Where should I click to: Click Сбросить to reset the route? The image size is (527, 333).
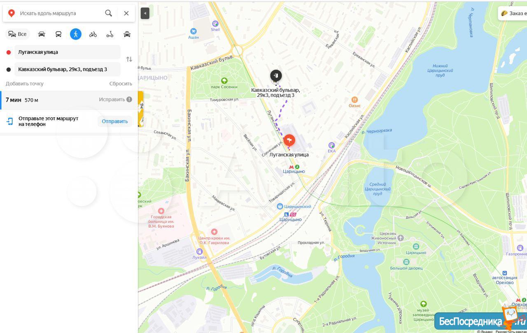click(x=121, y=84)
